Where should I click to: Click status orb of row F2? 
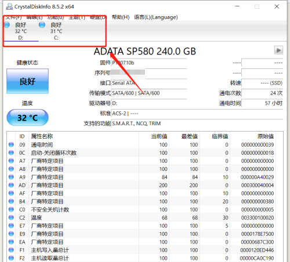(11, 258)
